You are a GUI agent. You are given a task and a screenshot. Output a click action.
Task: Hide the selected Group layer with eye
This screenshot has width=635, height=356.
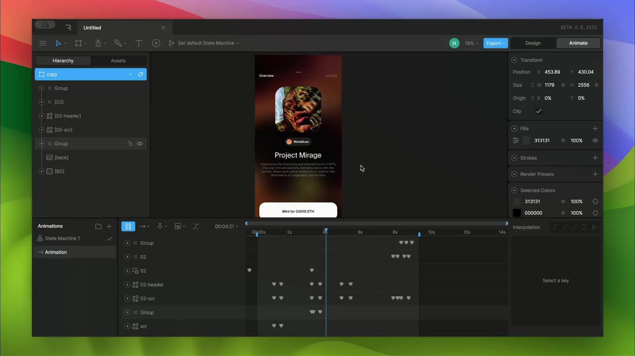[140, 144]
